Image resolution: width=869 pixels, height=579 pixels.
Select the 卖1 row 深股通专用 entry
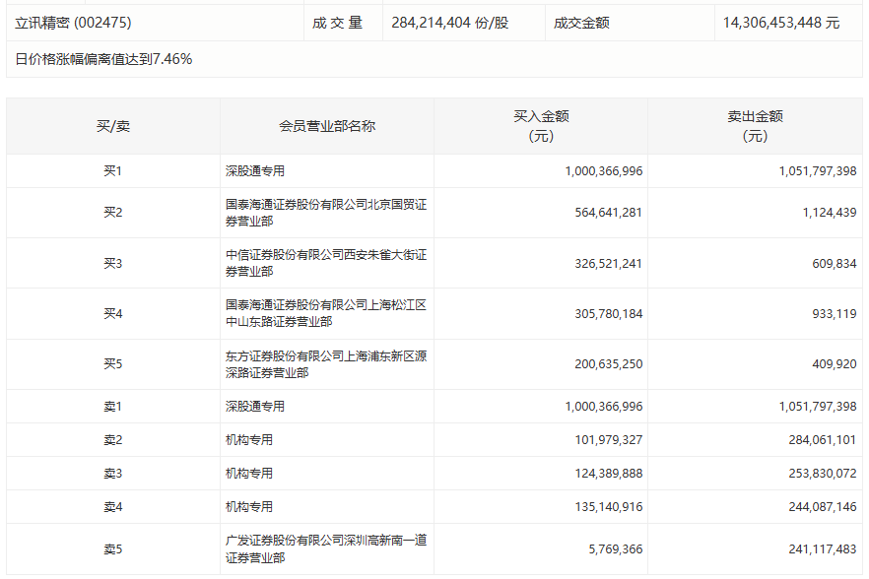coord(255,407)
